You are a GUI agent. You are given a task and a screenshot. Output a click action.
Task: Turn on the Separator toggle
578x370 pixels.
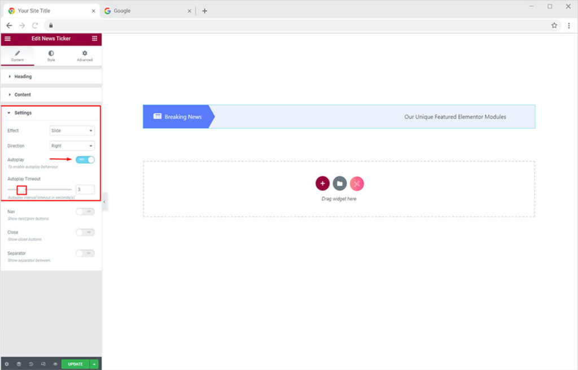(85, 254)
